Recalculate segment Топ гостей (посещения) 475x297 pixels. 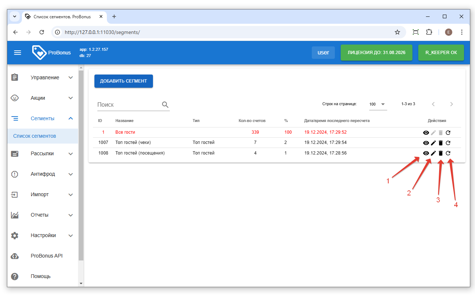click(448, 153)
